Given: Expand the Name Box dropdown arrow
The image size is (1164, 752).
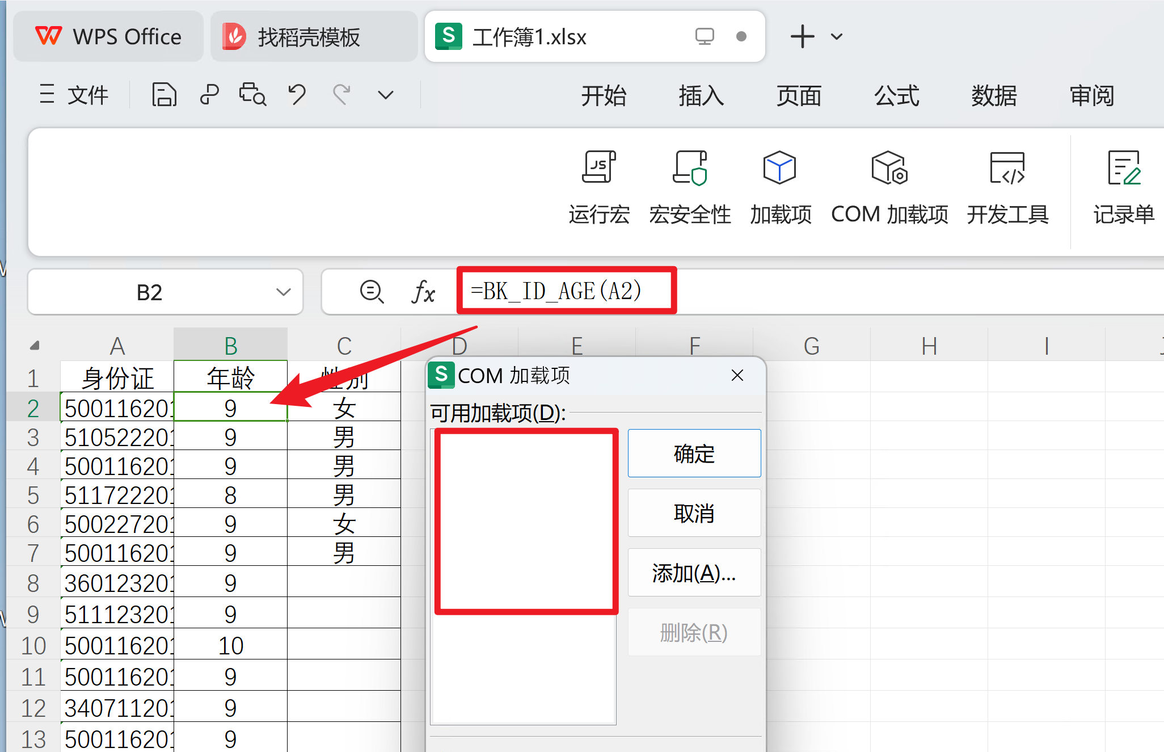Looking at the screenshot, I should pyautogui.click(x=284, y=292).
